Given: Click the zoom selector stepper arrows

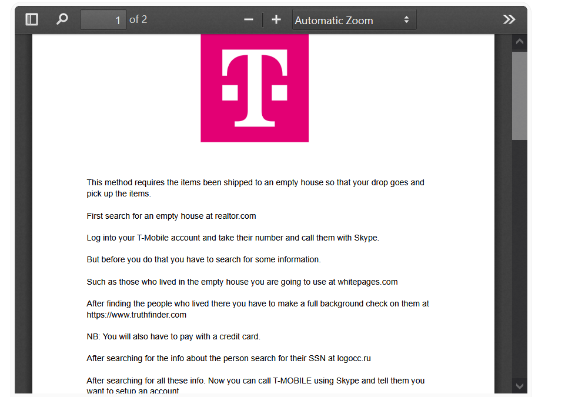Looking at the screenshot, I should pos(406,19).
